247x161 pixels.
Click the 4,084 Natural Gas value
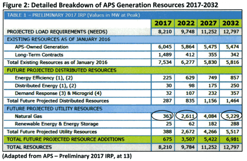210,116
